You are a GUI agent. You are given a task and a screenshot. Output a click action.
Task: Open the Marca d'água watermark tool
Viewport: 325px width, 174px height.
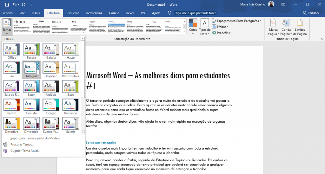(x=273, y=27)
